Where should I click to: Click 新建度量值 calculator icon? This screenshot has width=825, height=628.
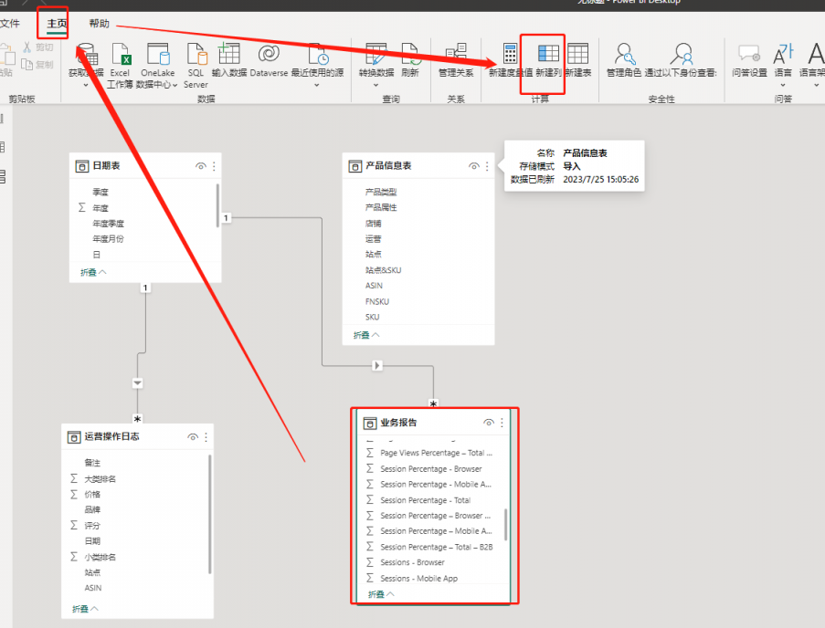point(510,57)
